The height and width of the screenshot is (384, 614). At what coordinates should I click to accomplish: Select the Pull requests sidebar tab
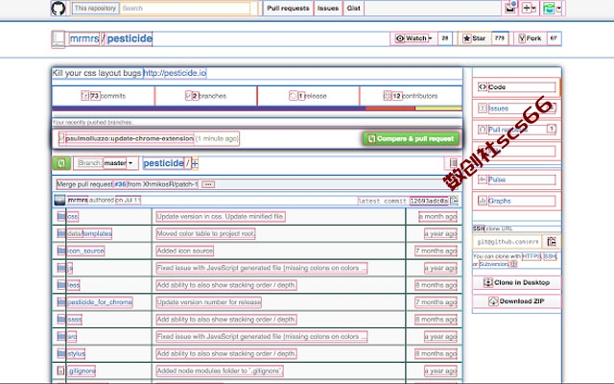point(516,130)
